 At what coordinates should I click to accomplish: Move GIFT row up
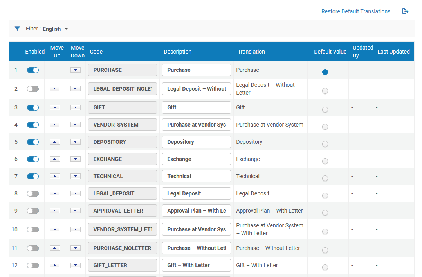pyautogui.click(x=55, y=107)
